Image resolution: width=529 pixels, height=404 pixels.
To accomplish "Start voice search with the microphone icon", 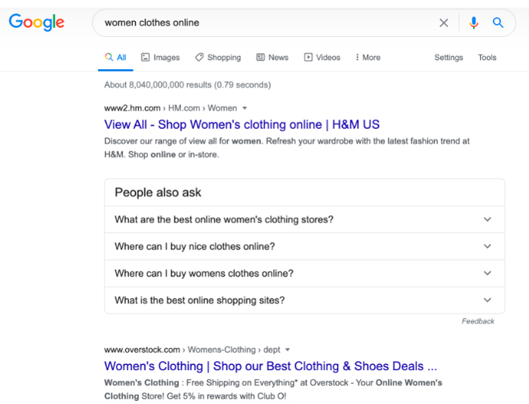I will click(474, 23).
